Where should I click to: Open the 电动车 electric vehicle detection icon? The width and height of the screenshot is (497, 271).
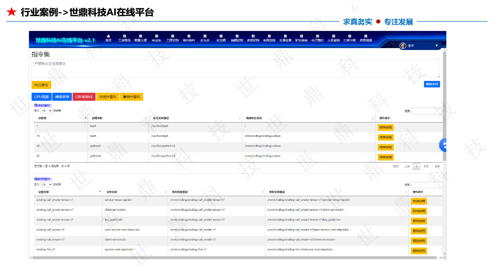(x=156, y=38)
